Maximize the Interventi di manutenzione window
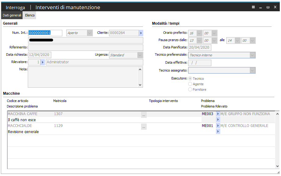Image resolution: width=281 pixels, height=176 pixels. (268, 7)
